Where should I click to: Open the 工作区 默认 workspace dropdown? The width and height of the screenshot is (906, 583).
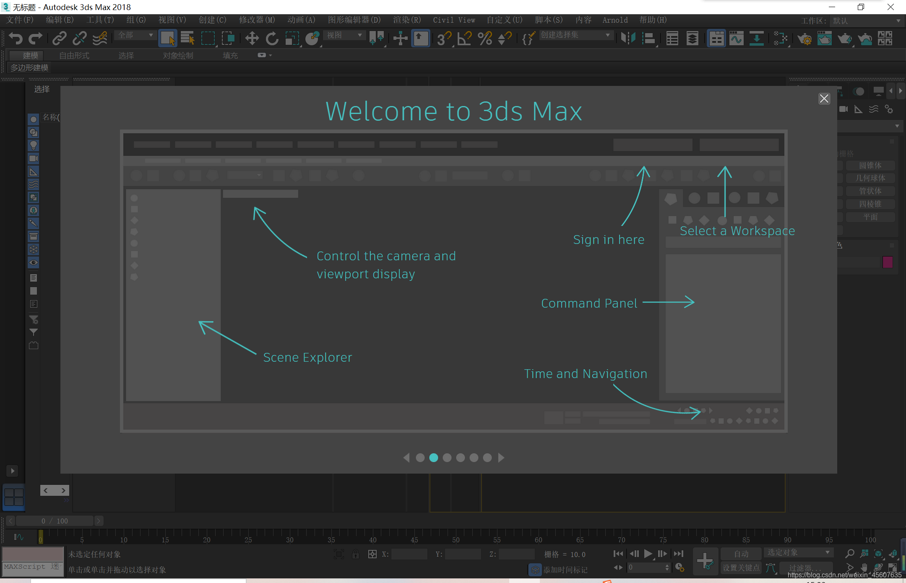tap(867, 21)
